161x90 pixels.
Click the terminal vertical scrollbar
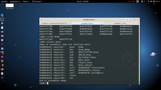click(139, 82)
